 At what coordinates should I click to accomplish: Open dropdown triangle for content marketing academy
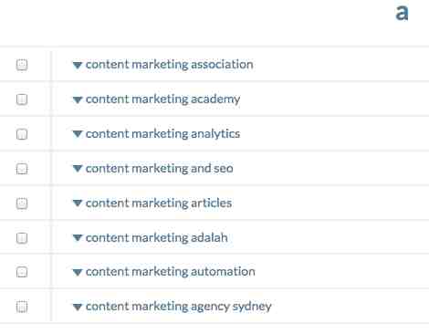78,99
